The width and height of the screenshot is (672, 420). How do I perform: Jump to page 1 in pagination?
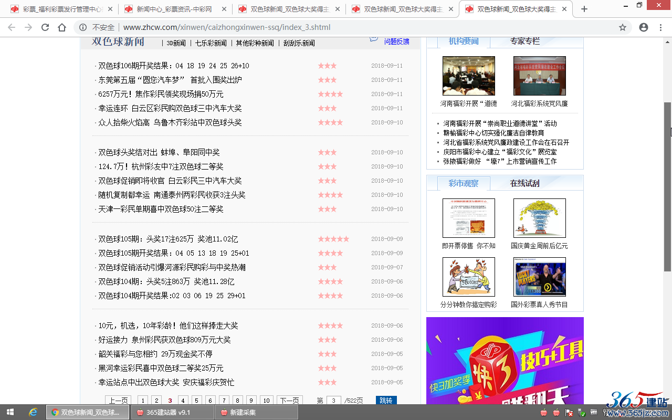pos(143,400)
